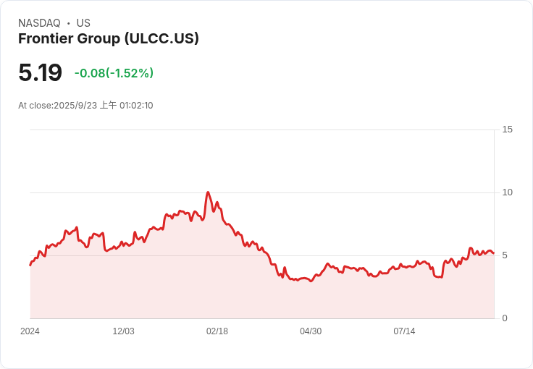Screen dimensions: 533x369
Task: Click the latest point ending the price line
Action: (493, 253)
